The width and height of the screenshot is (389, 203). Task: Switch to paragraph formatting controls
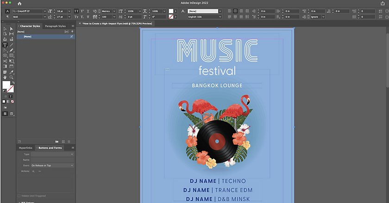[x=7, y=17]
